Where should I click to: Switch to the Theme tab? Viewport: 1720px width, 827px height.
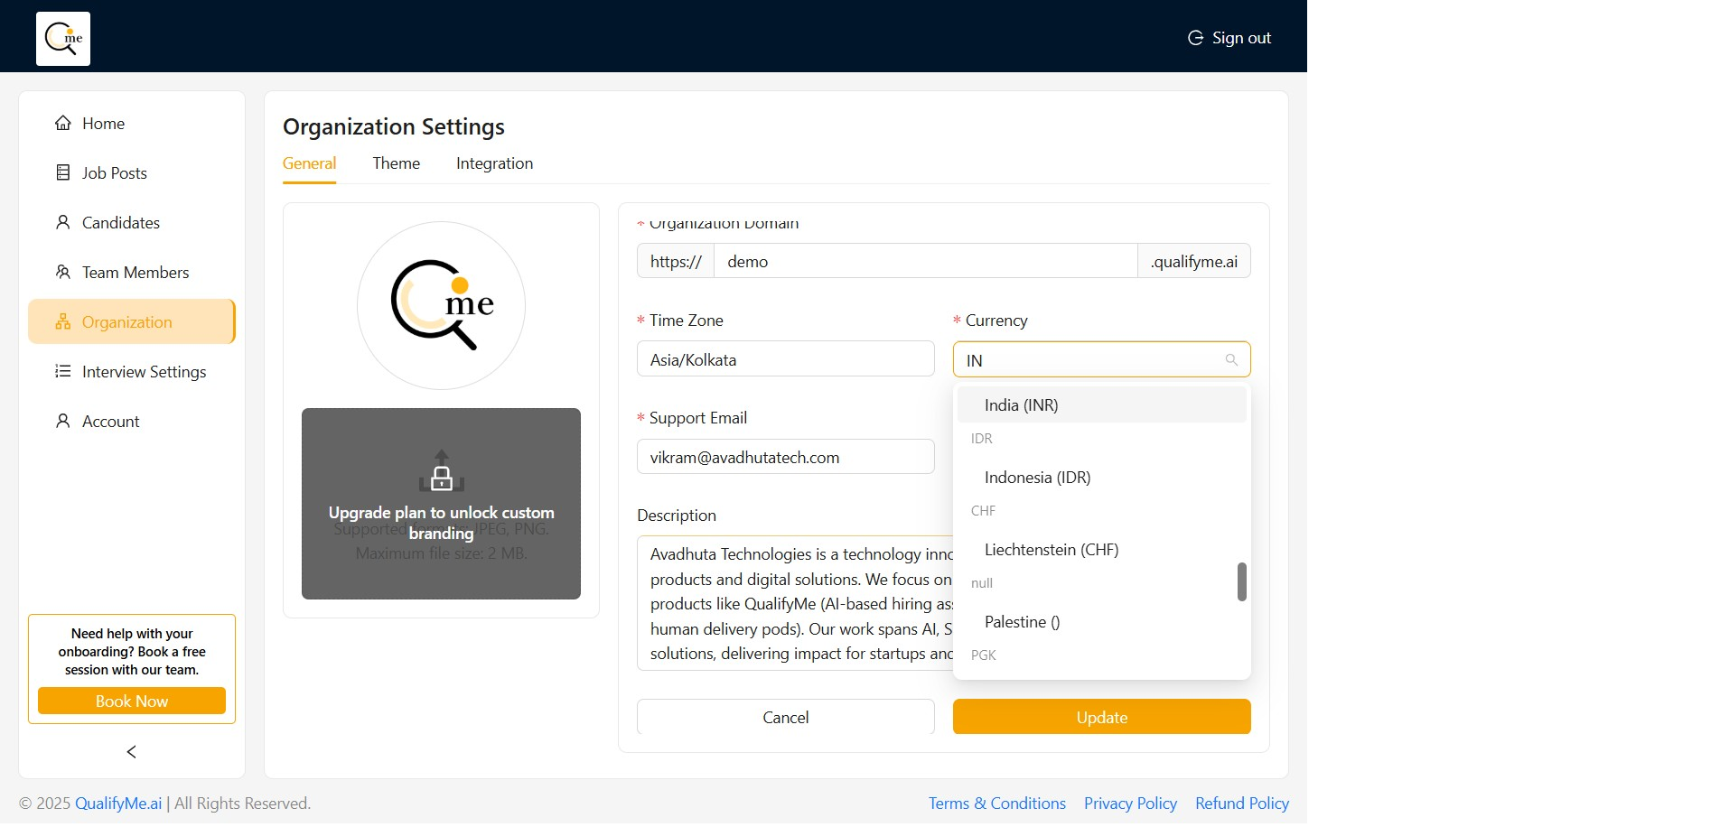tap(396, 163)
